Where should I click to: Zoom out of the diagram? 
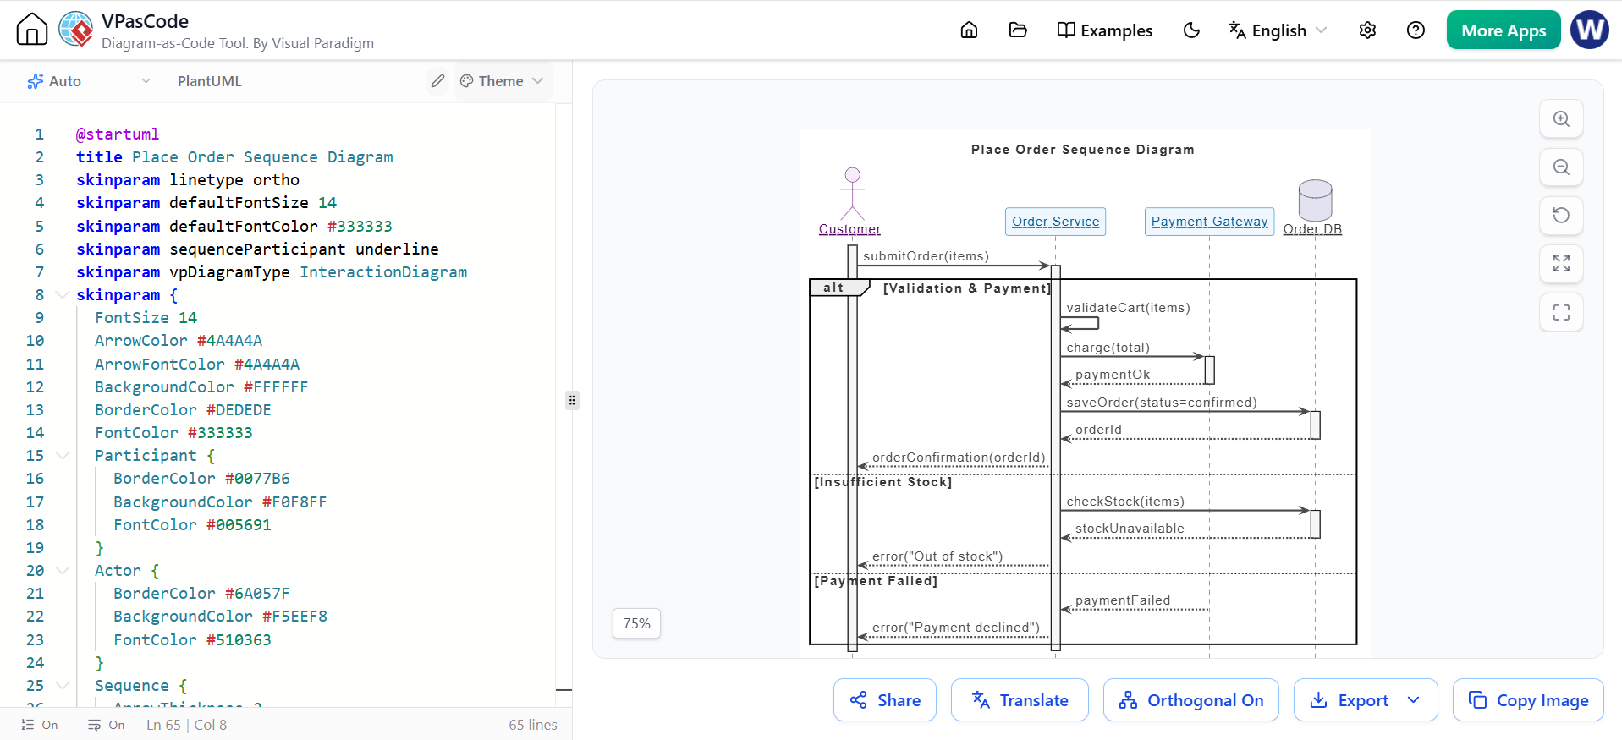1561,167
